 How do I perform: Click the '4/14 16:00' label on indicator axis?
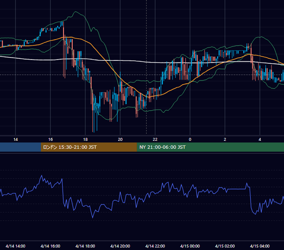coord(51,246)
